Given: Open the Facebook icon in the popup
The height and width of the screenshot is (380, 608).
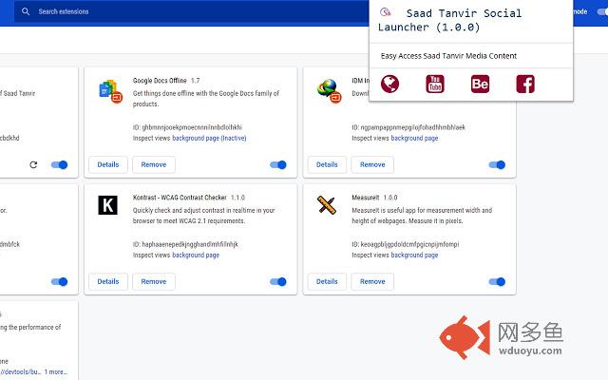Looking at the screenshot, I should [525, 84].
